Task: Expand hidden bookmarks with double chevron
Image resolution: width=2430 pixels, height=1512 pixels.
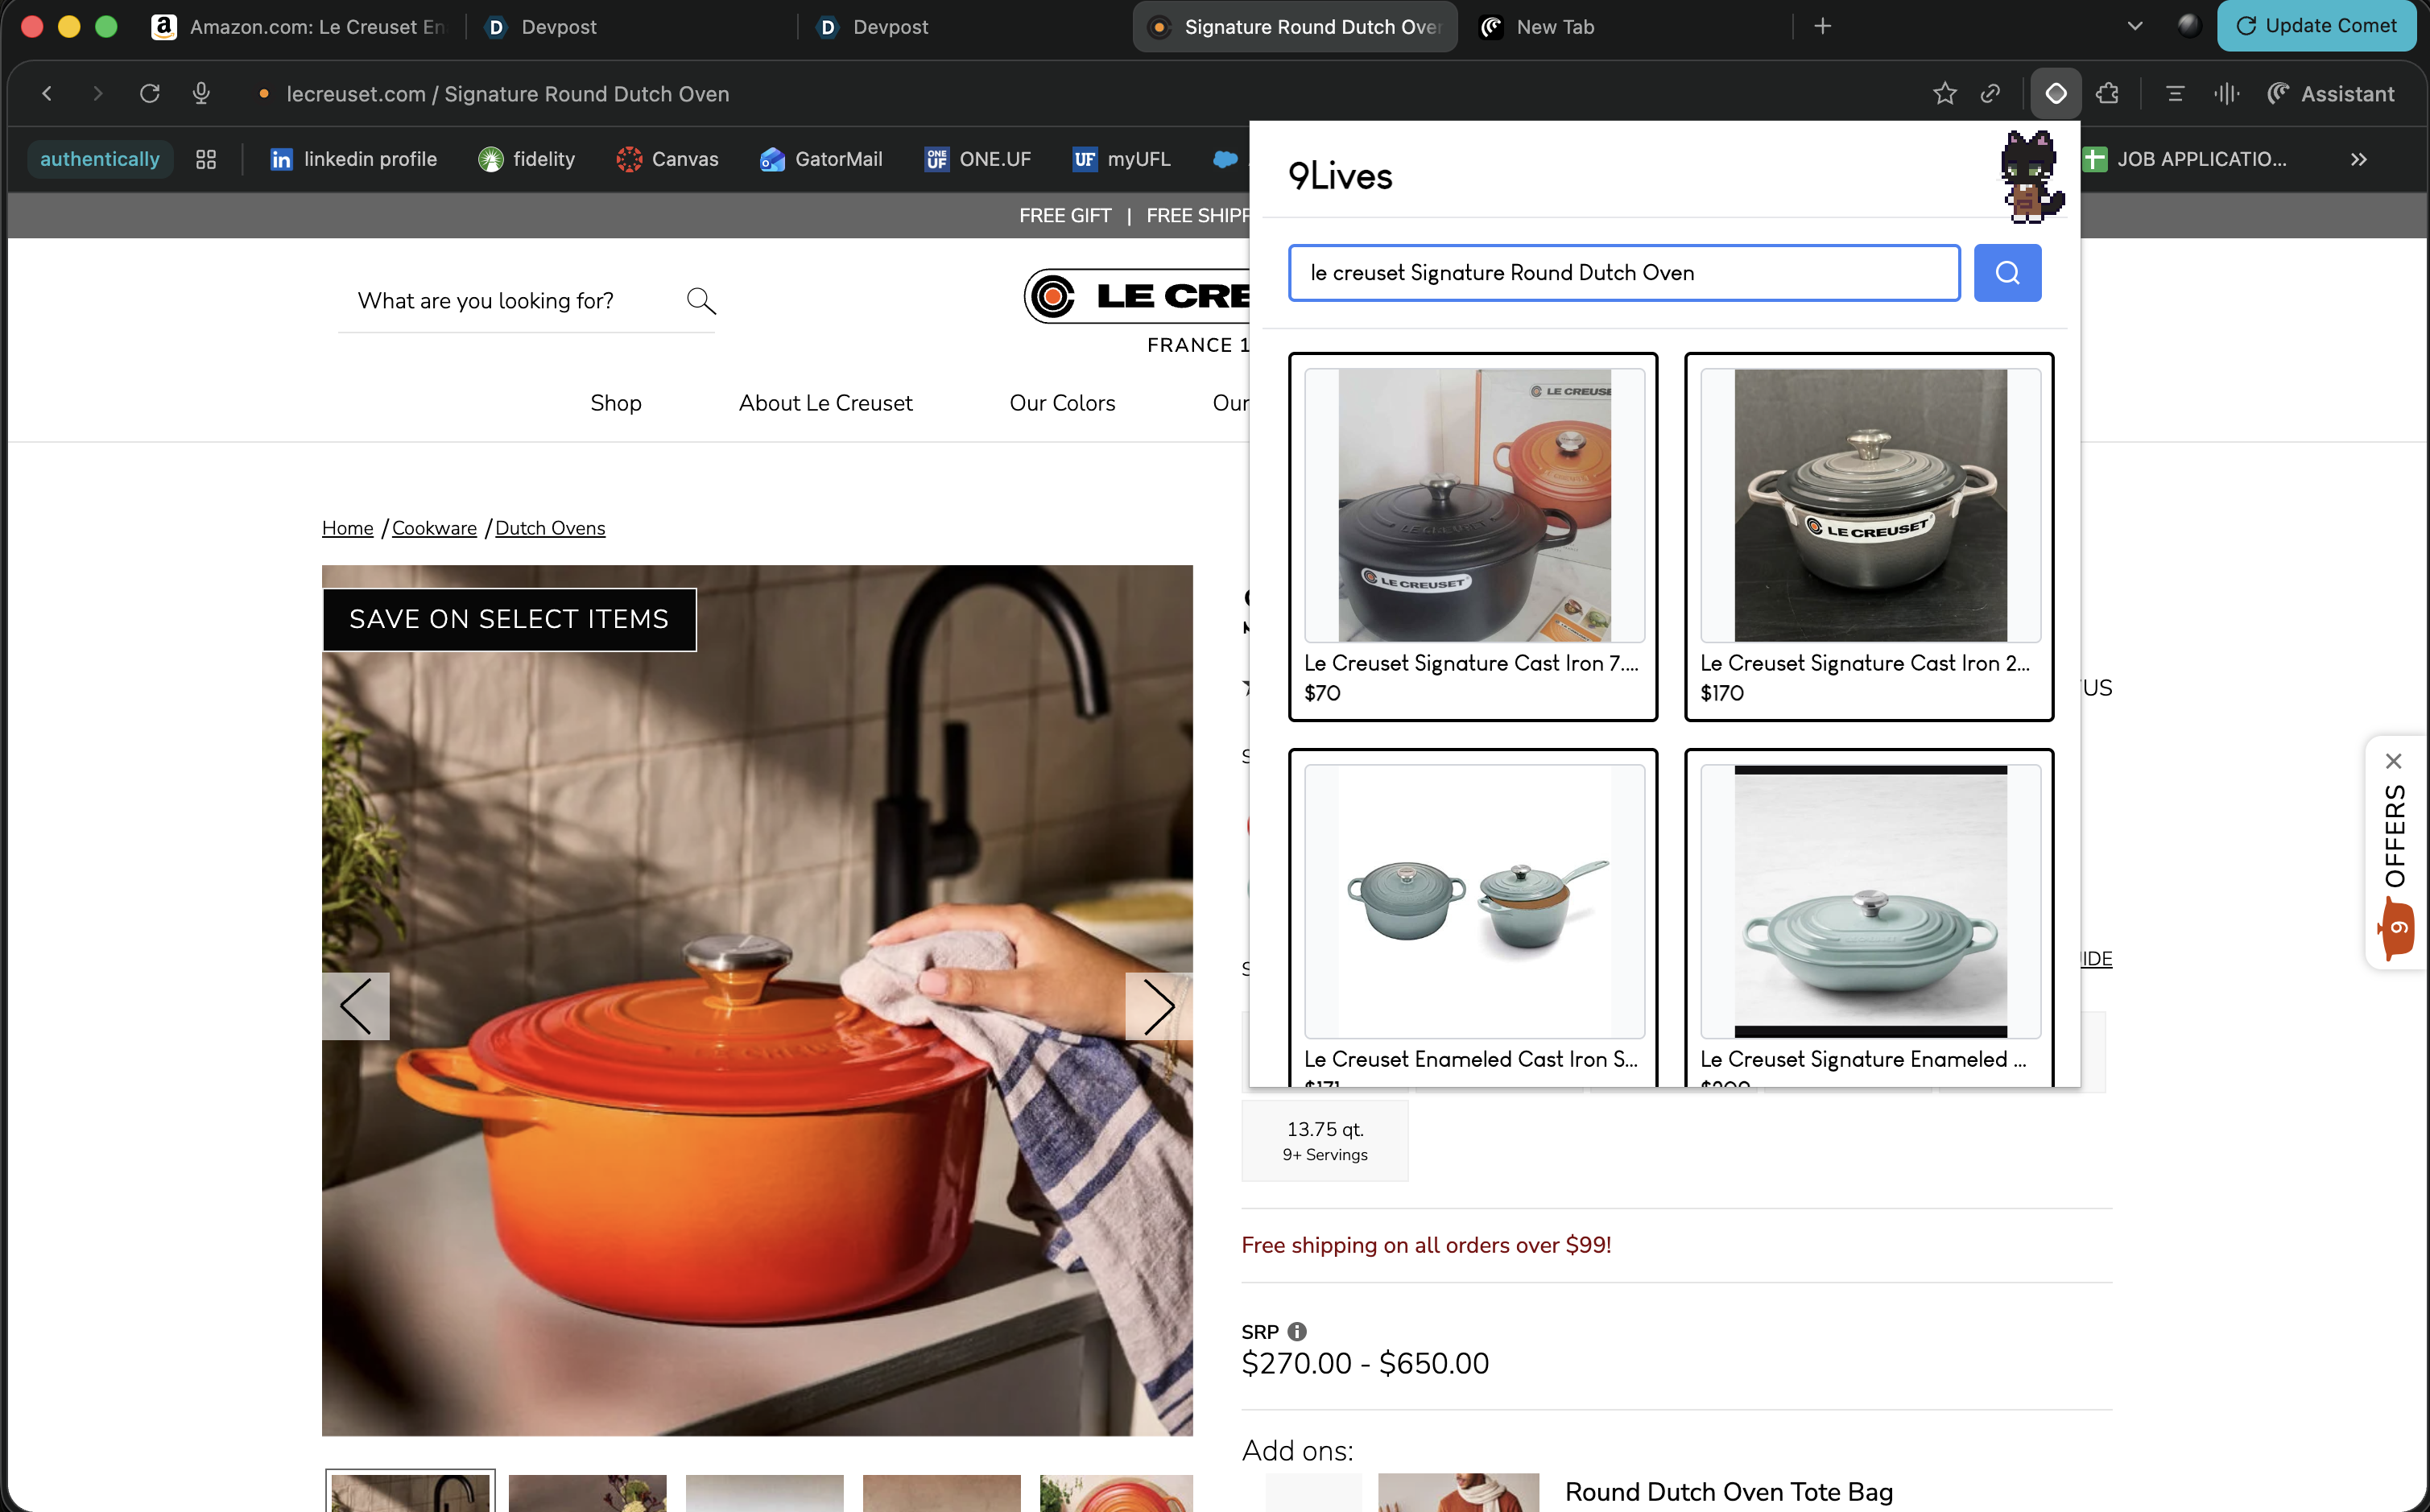Action: [2358, 159]
